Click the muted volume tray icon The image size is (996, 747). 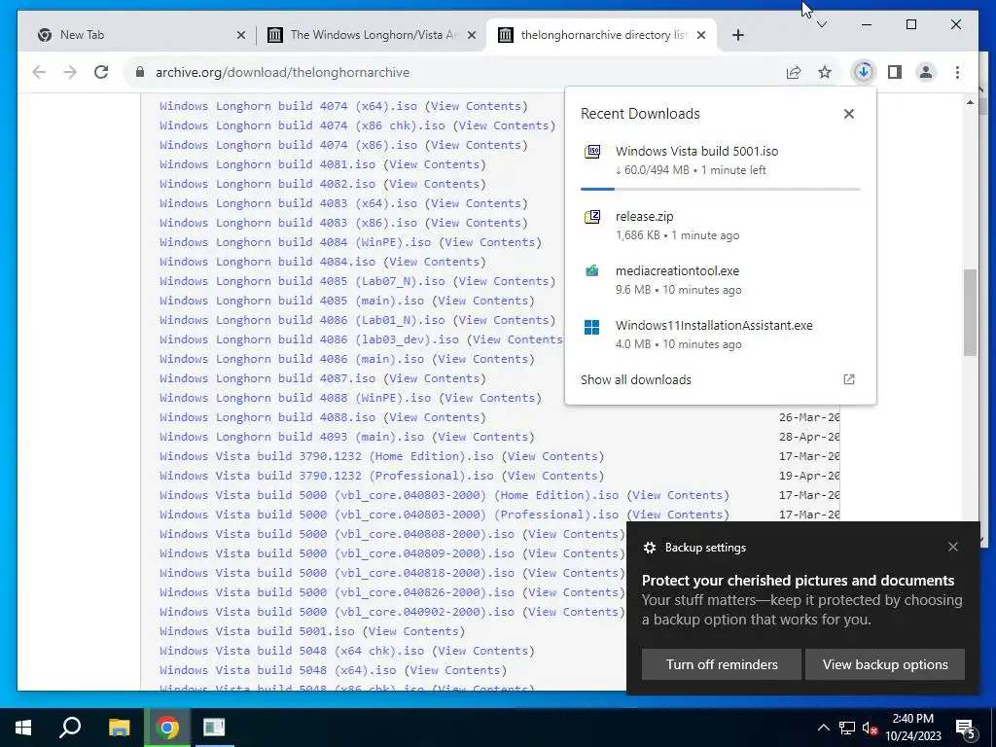tap(870, 728)
